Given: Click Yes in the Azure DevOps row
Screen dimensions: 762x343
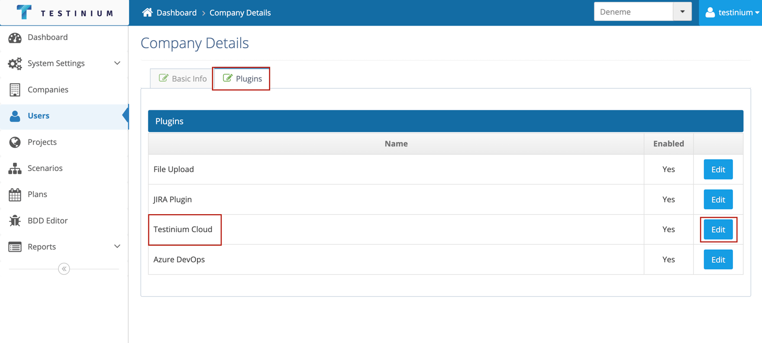Looking at the screenshot, I should coord(668,259).
